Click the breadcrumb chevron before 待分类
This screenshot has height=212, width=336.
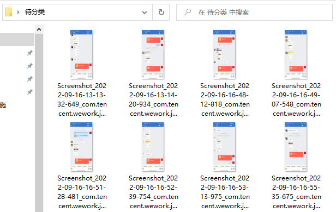click(x=18, y=12)
